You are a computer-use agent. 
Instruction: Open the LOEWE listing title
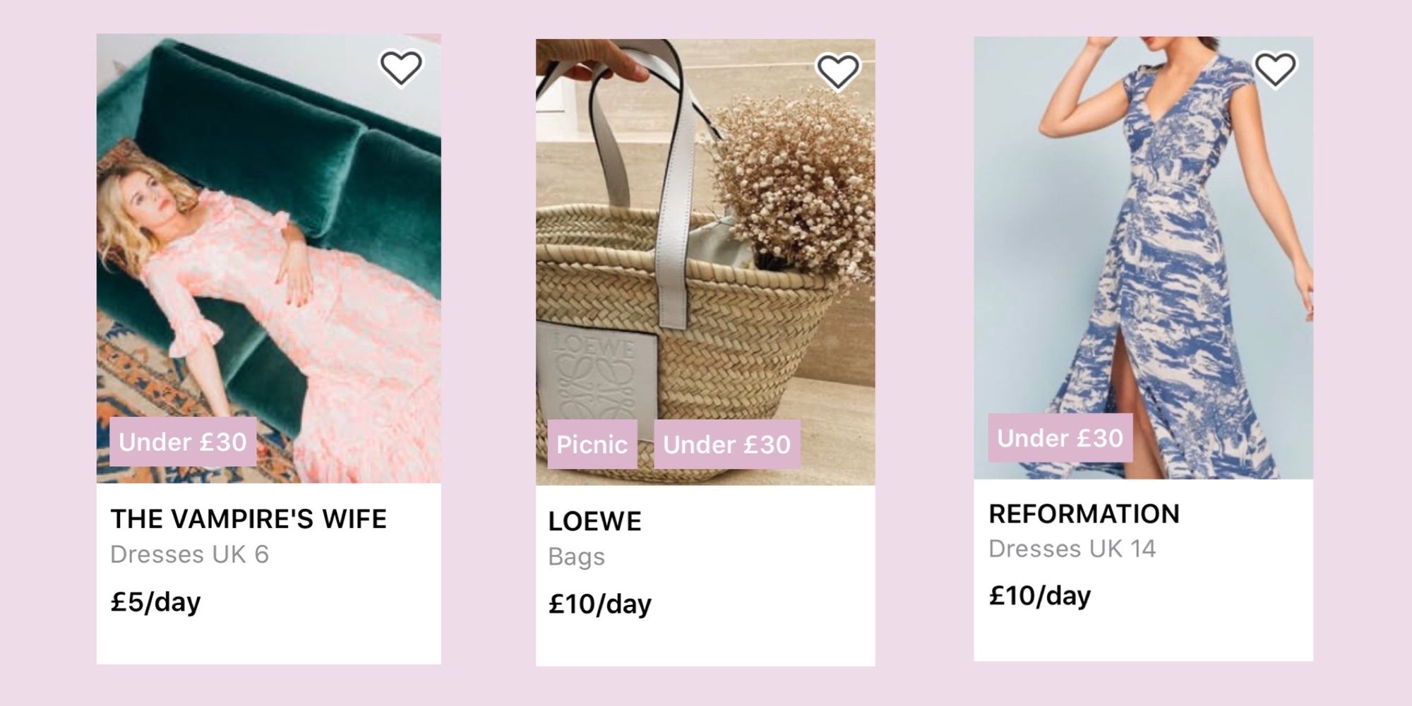click(594, 521)
